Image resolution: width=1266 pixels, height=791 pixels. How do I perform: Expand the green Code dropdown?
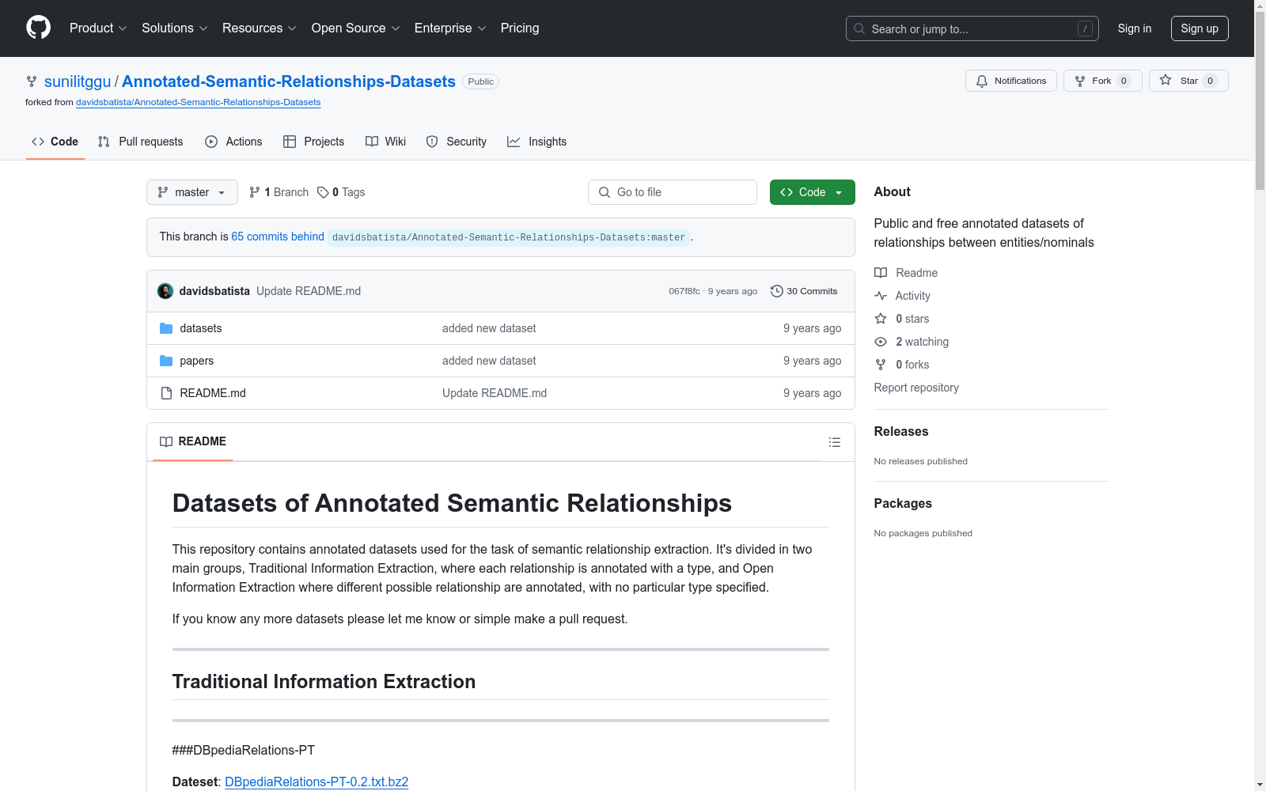pos(812,192)
